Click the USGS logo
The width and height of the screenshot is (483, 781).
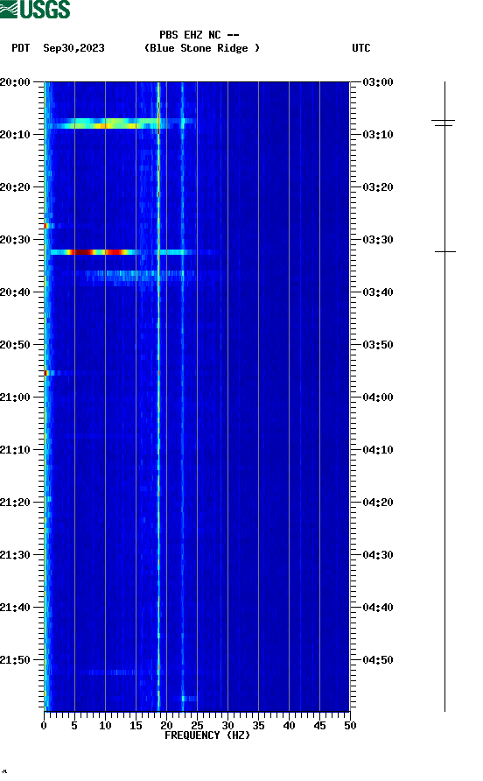point(35,9)
